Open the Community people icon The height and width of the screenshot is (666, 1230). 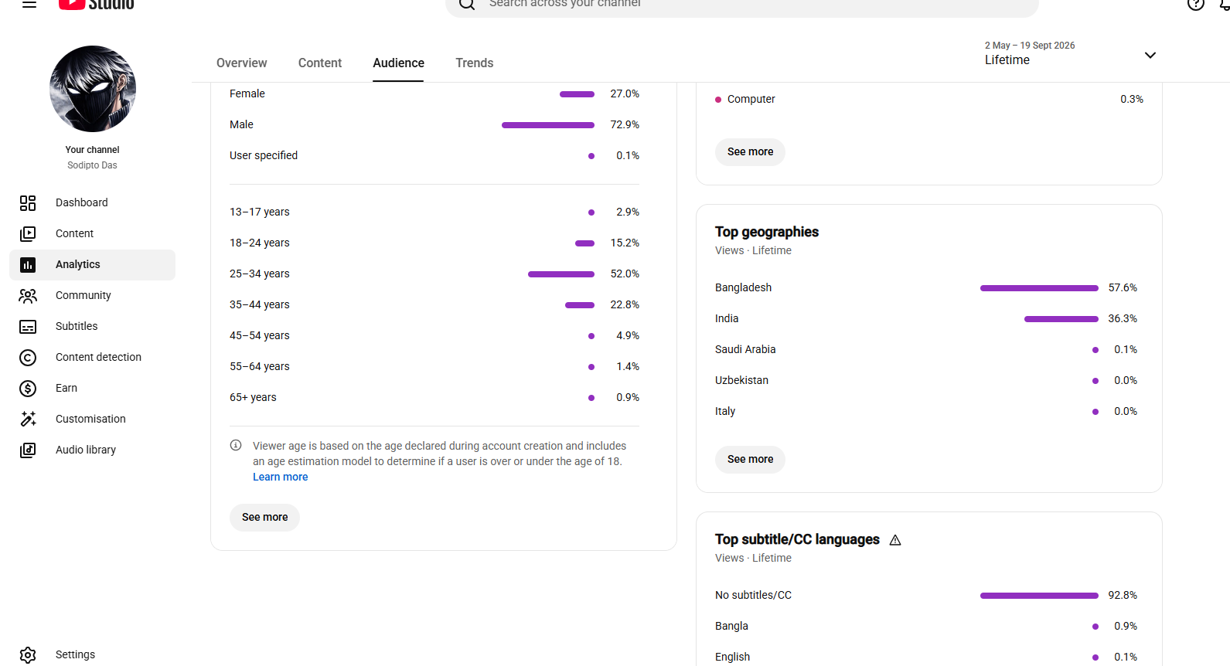[28, 295]
